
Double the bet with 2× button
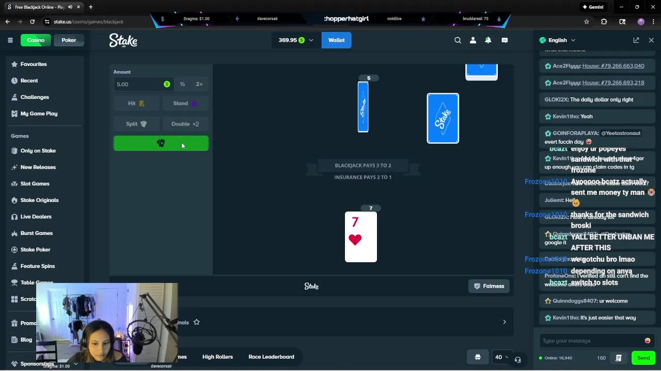tap(199, 84)
